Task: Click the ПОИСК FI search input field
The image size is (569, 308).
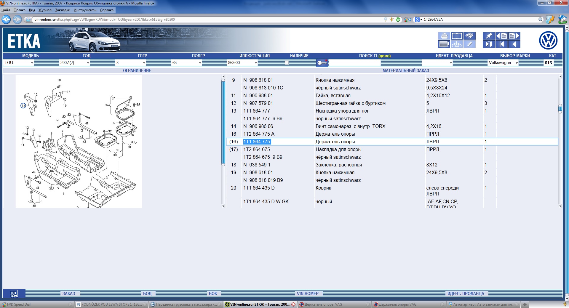Action: click(x=354, y=63)
